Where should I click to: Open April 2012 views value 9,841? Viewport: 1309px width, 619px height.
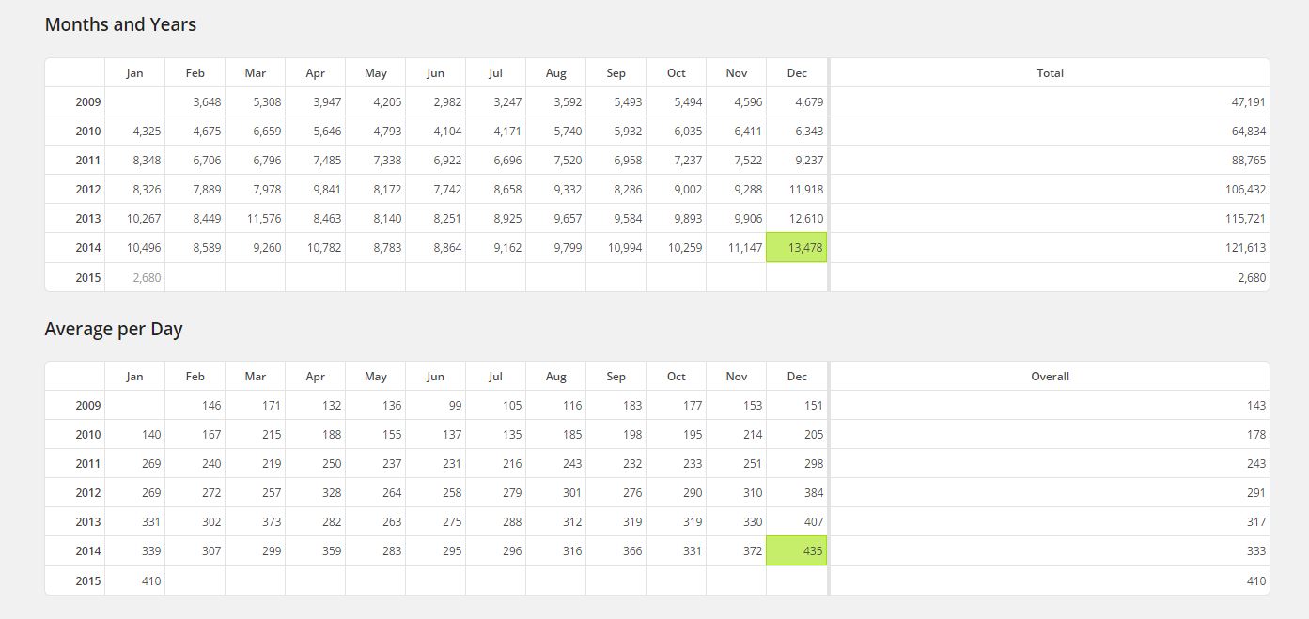pos(325,190)
